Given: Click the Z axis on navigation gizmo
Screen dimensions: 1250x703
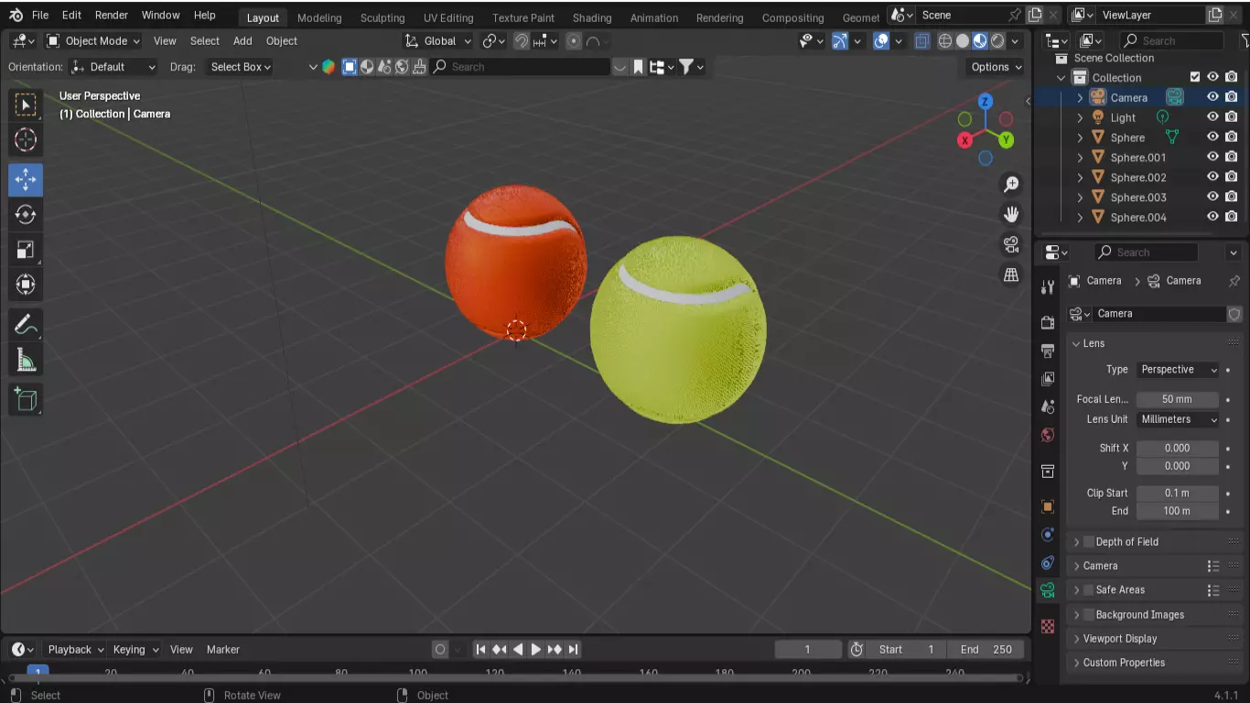Looking at the screenshot, I should click(986, 102).
